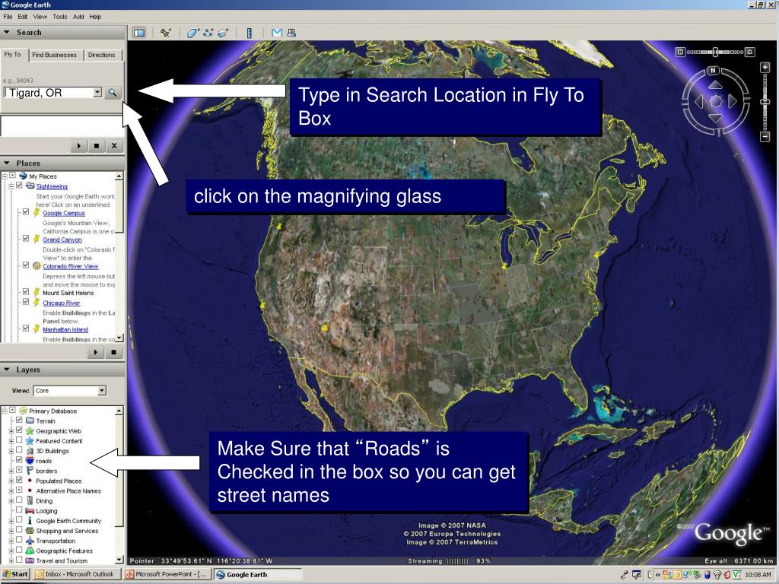
Task: Pan the view up with compass arrow
Action: [715, 85]
